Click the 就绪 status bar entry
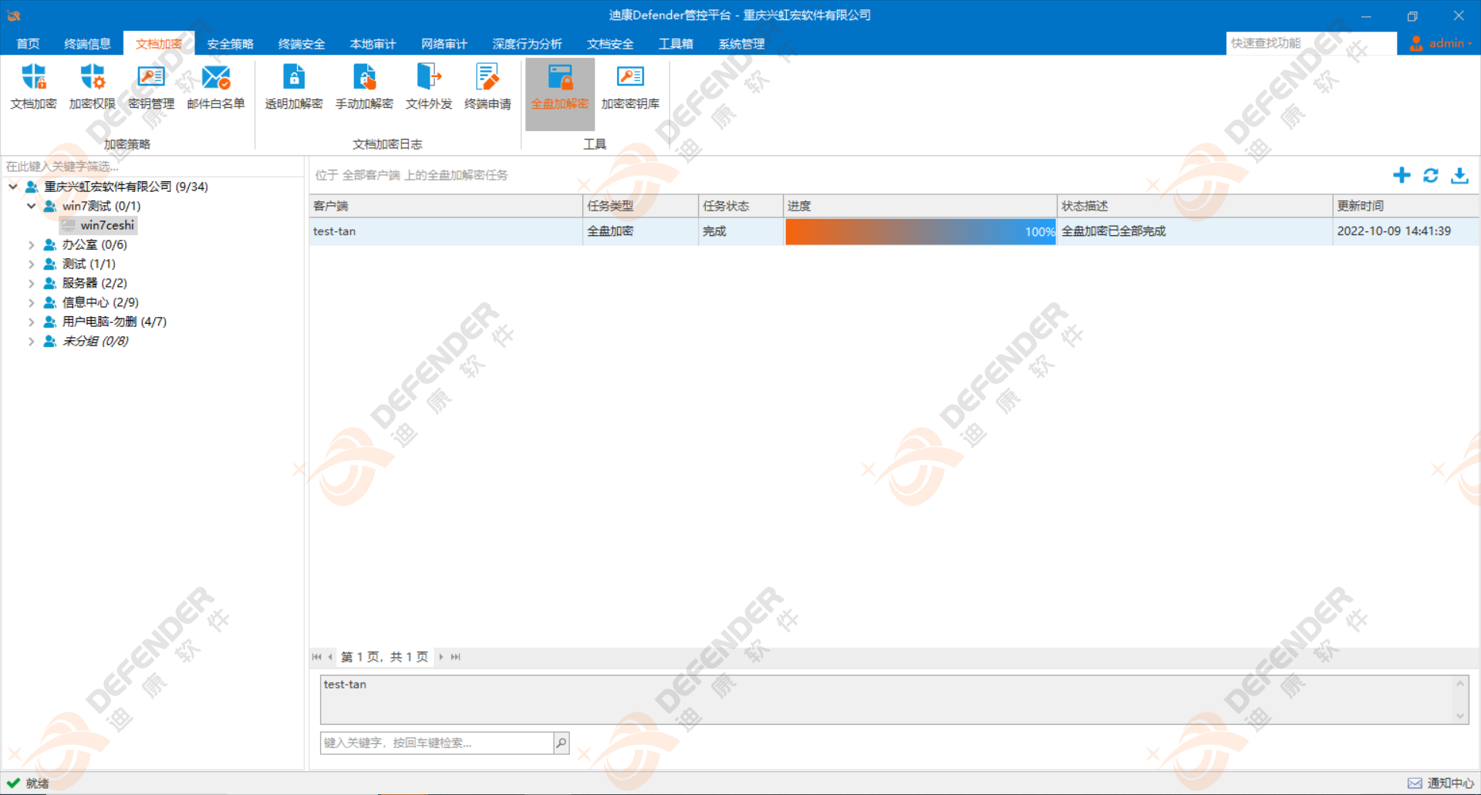The height and width of the screenshot is (795, 1481). click(28, 783)
